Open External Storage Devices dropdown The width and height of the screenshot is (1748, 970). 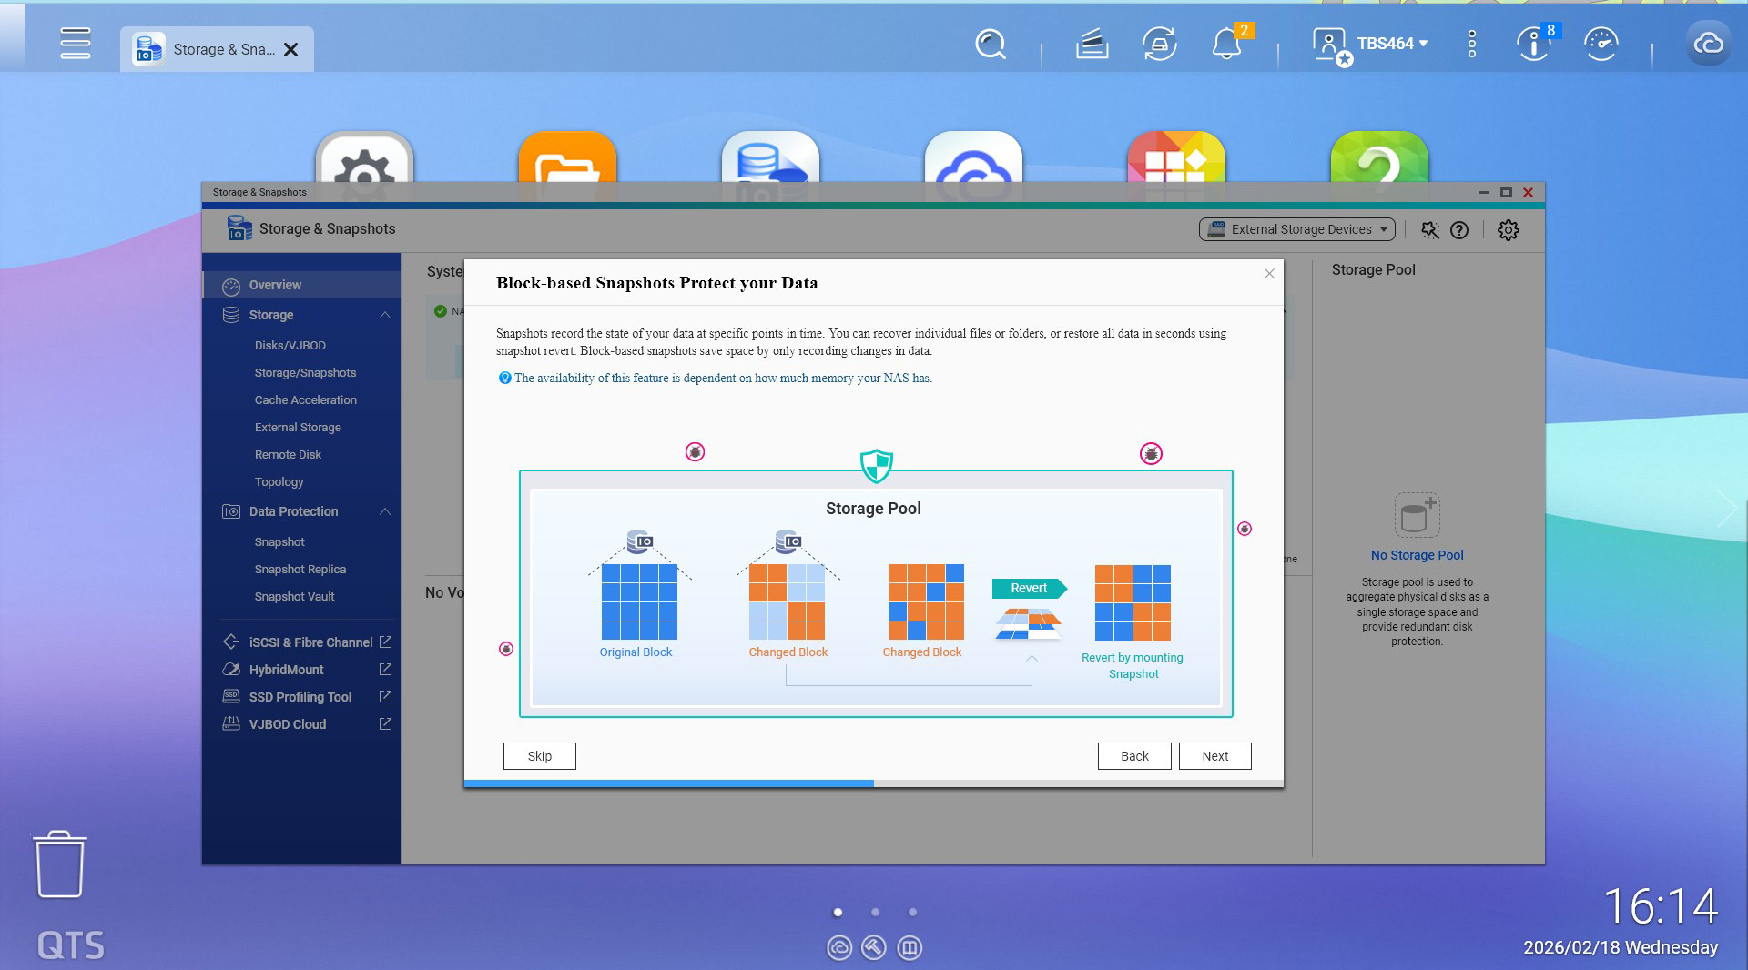(x=1296, y=230)
